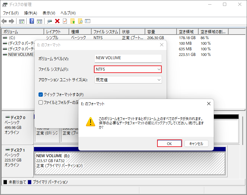Sort by 空き領域の割合 column header
247x195 pixels.
click(213, 32)
